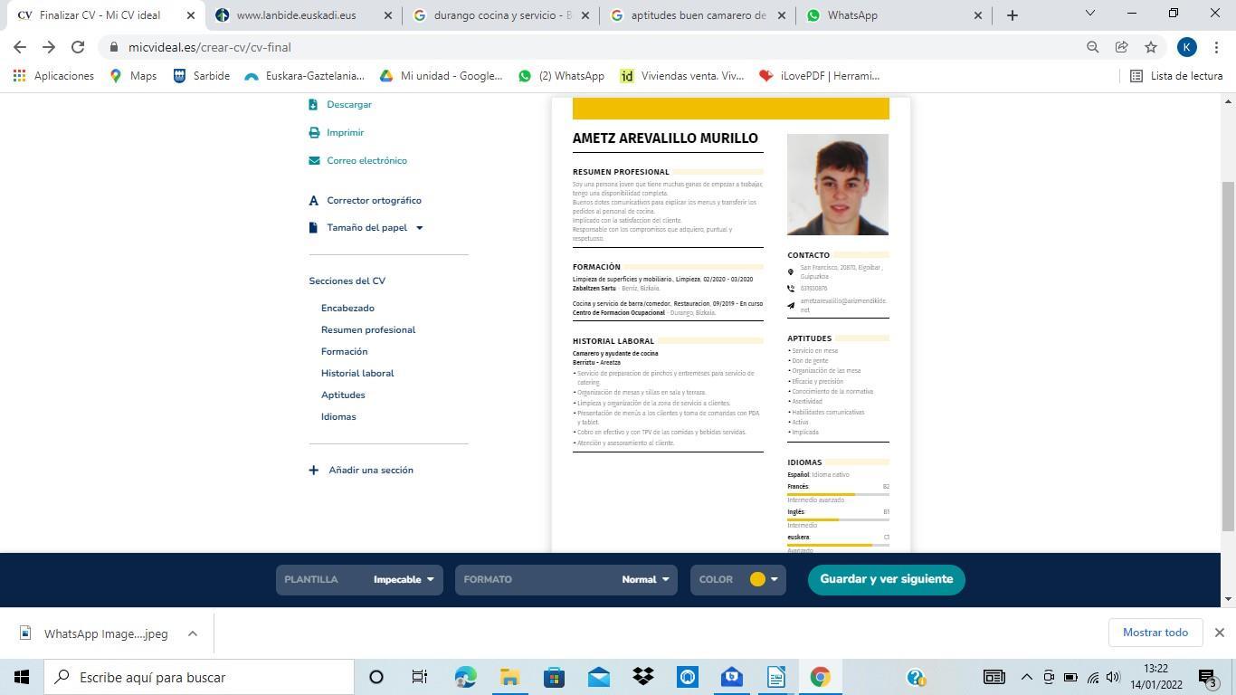Reload the page with browser refresh icon
This screenshot has height=695, width=1236.
point(78,47)
